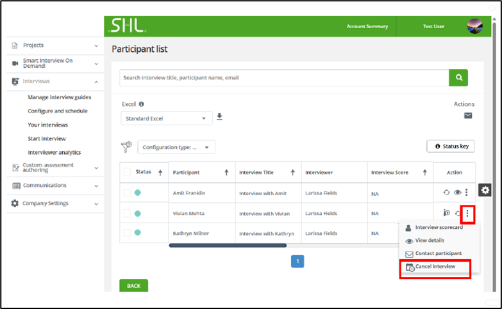The width and height of the screenshot is (502, 309).
Task: Download the Excel export file
Action: [x=219, y=117]
